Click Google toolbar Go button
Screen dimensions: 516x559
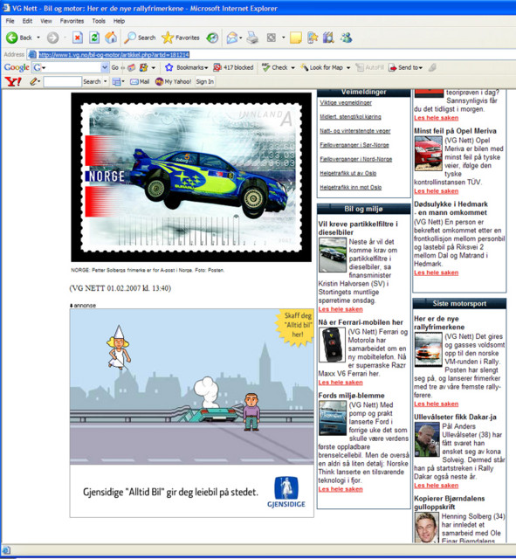(114, 67)
